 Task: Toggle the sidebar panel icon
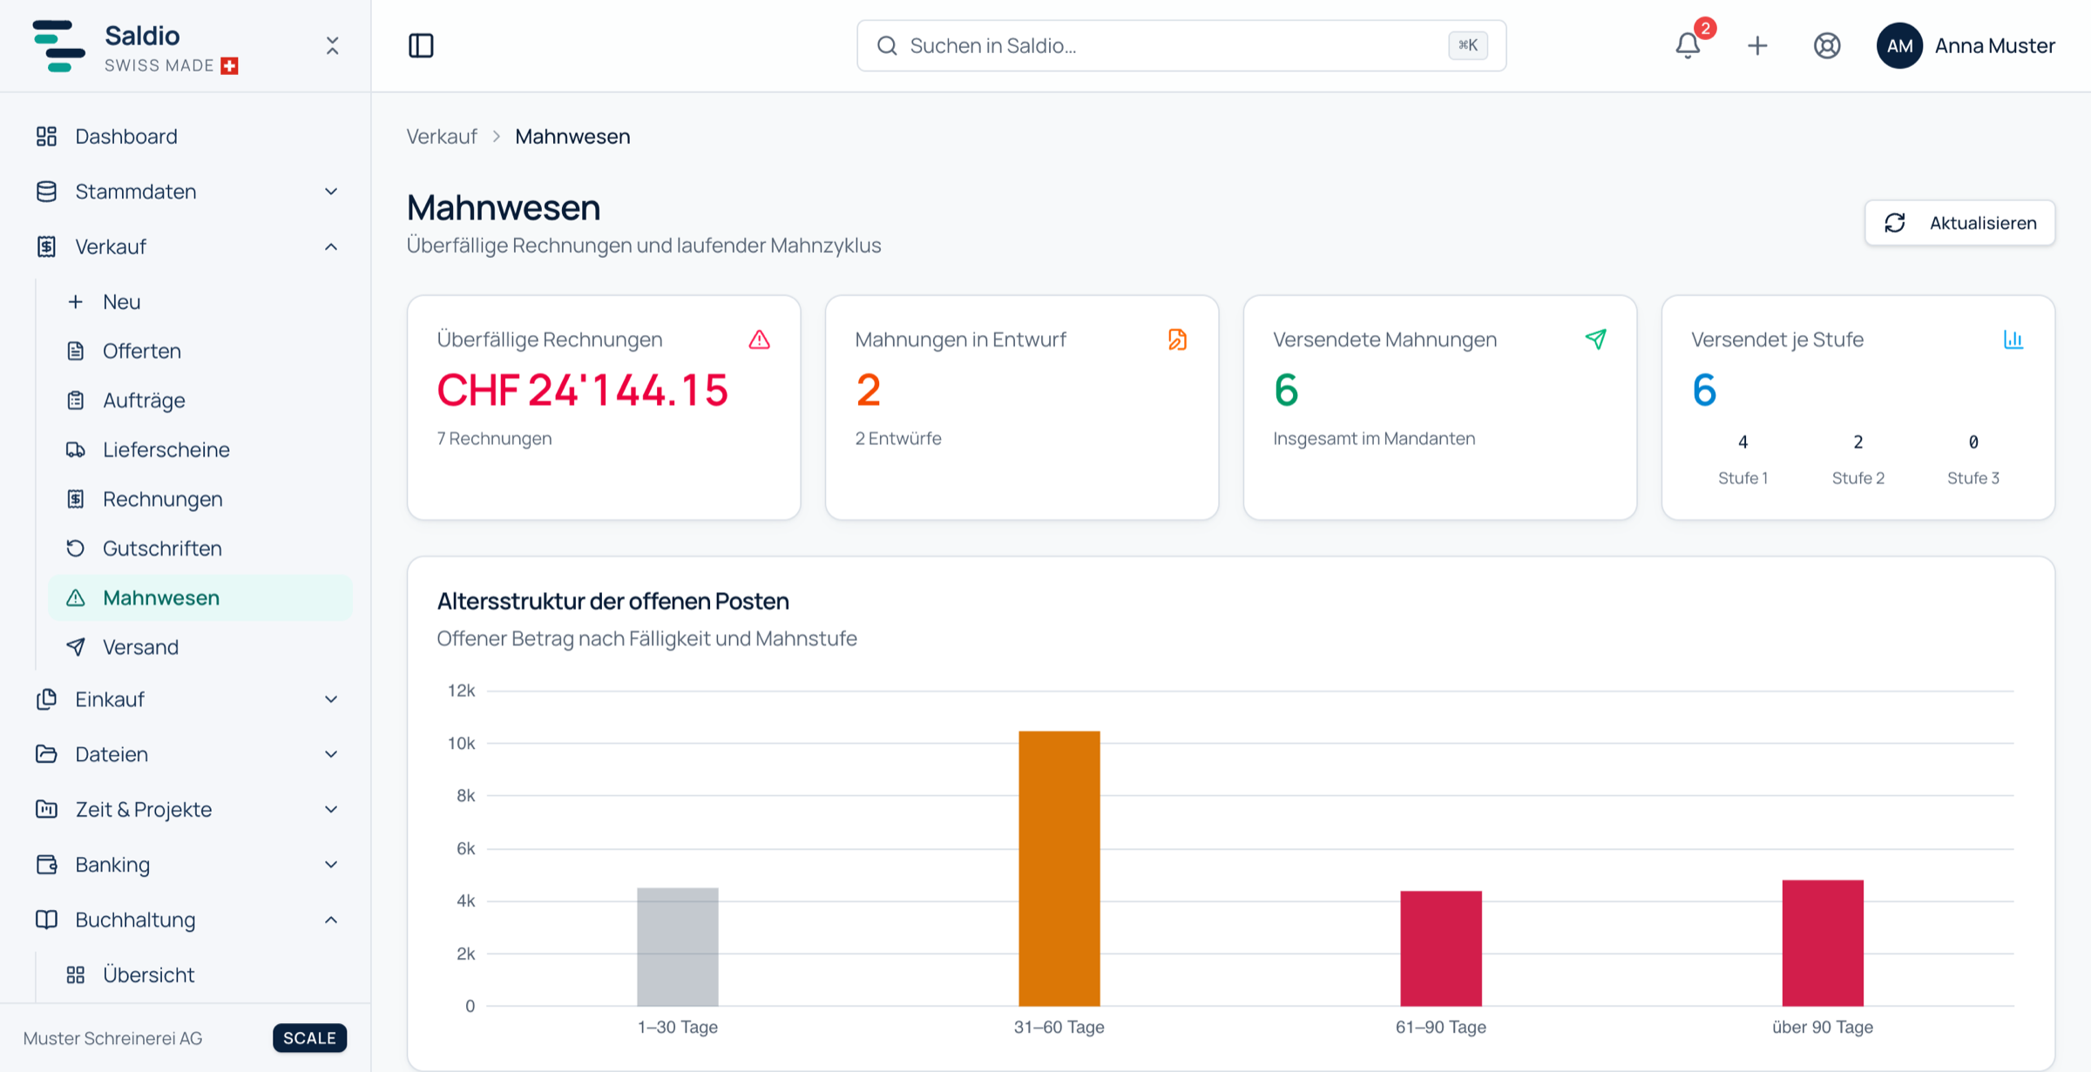pos(421,45)
